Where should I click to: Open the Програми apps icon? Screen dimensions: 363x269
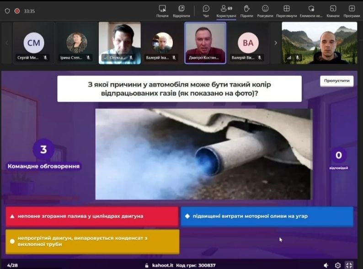click(x=352, y=11)
